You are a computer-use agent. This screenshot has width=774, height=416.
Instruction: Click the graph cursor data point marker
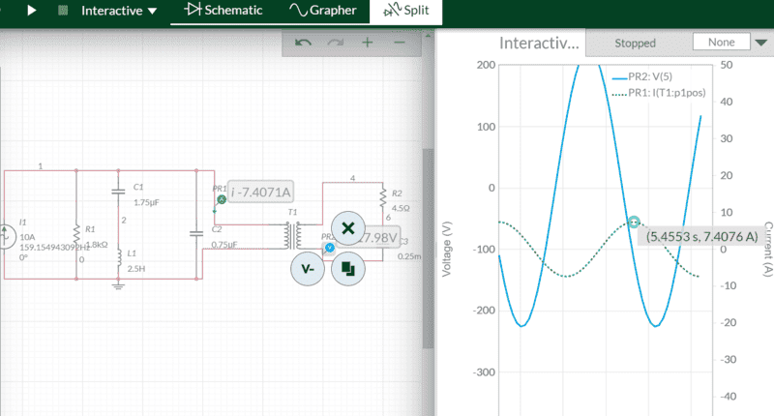(x=634, y=222)
